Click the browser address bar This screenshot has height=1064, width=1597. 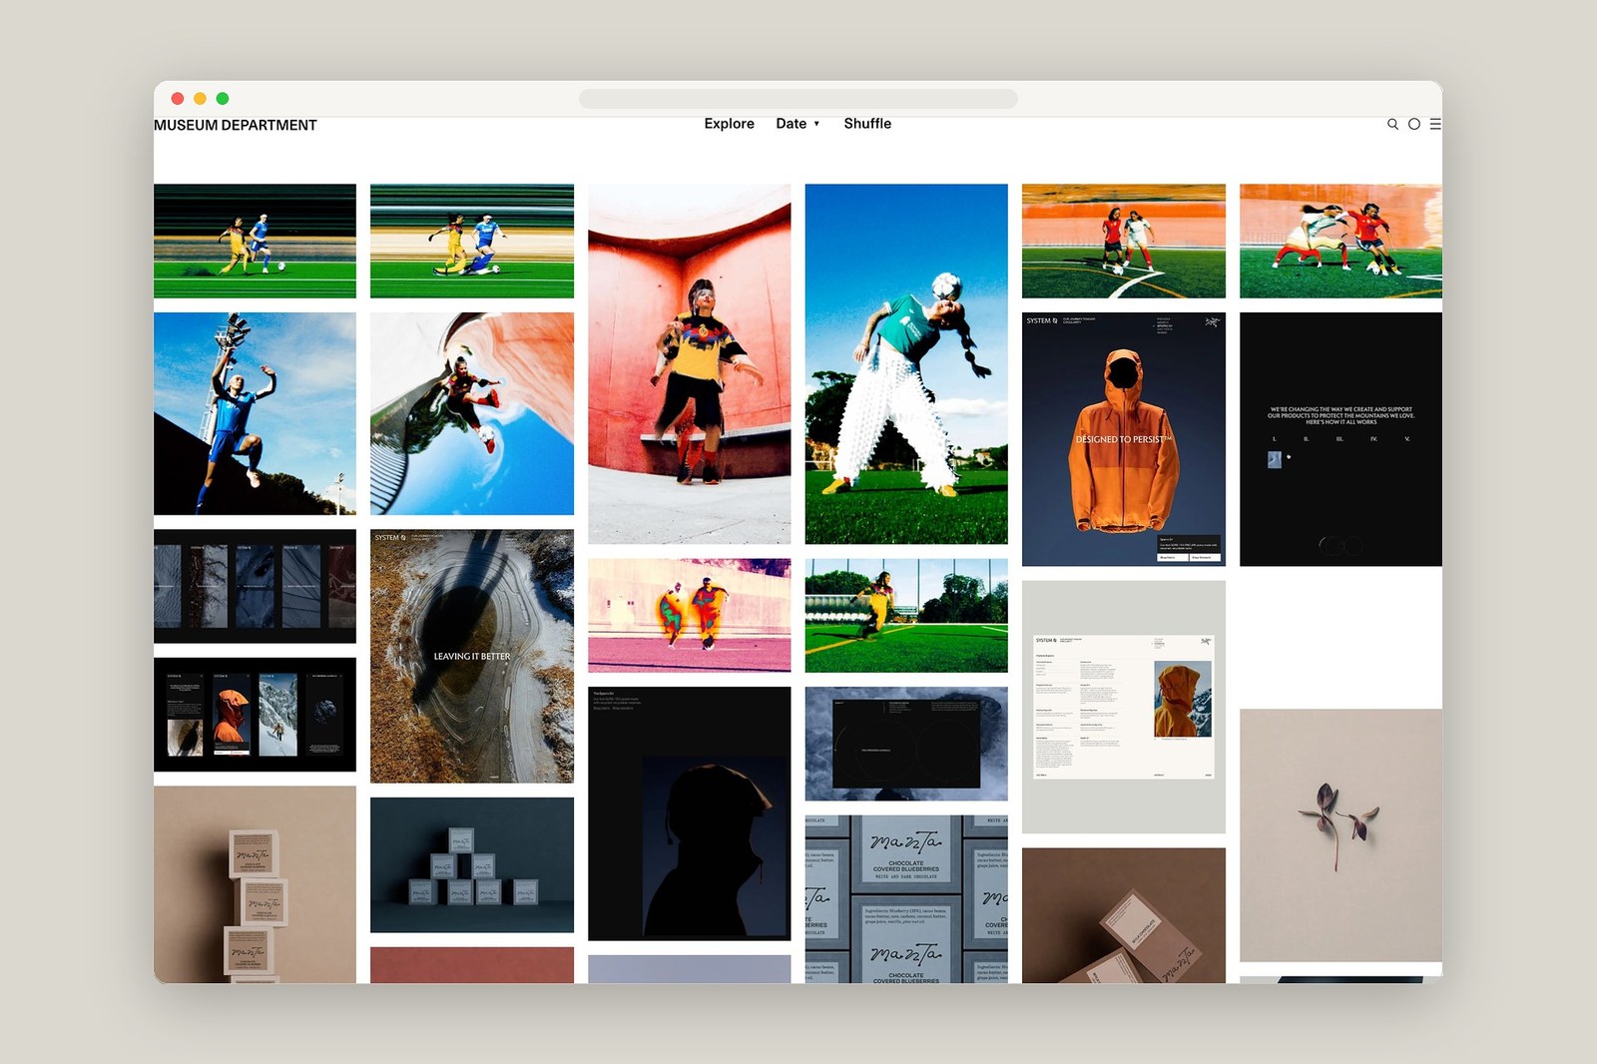click(798, 99)
